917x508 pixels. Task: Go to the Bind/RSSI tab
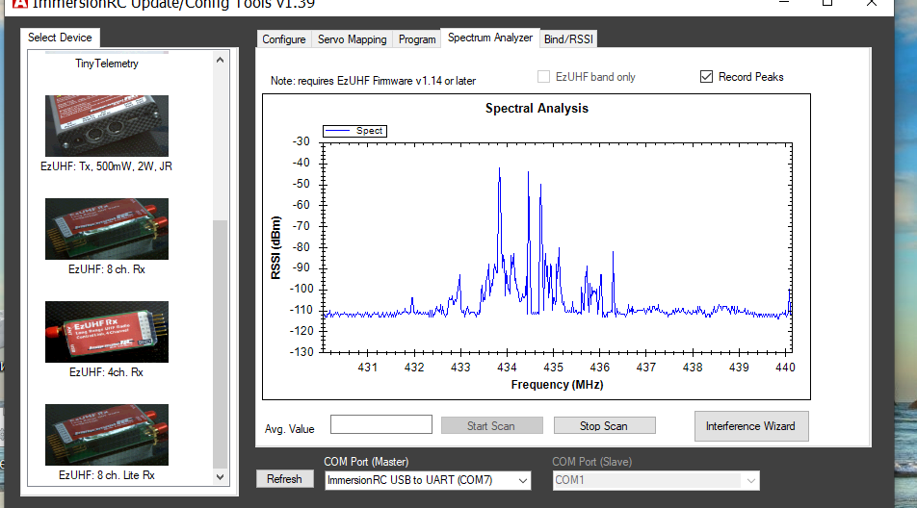[x=568, y=39]
